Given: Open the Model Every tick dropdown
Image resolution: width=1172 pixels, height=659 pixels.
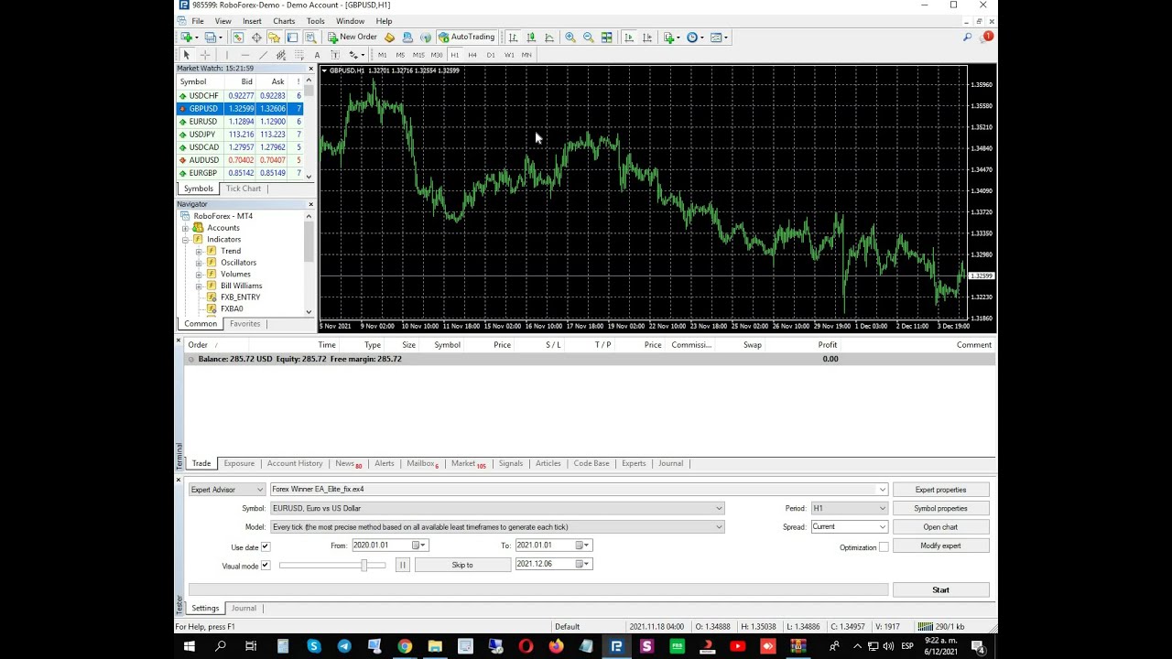Looking at the screenshot, I should pyautogui.click(x=497, y=527).
